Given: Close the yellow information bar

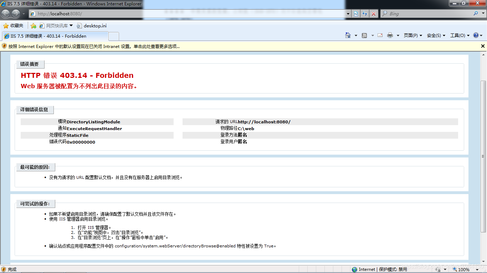Looking at the screenshot, I should [483, 46].
